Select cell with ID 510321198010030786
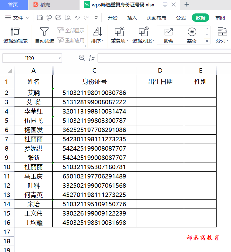 [94, 93]
